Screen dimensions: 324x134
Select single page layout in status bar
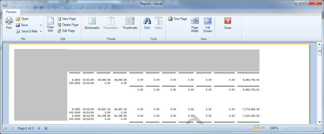coord(250,128)
